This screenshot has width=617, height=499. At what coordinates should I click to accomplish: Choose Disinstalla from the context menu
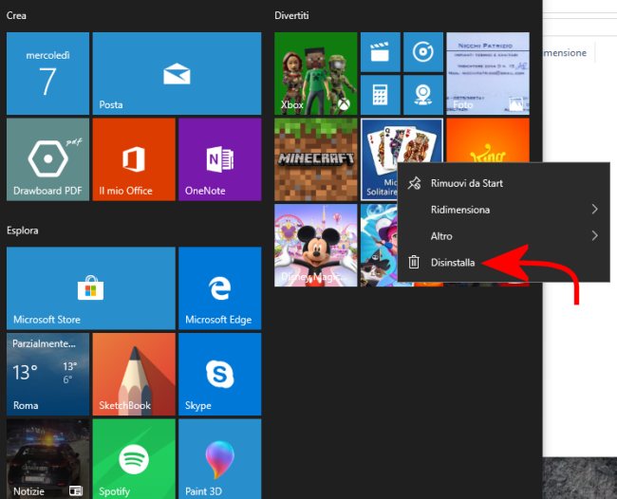(504, 262)
